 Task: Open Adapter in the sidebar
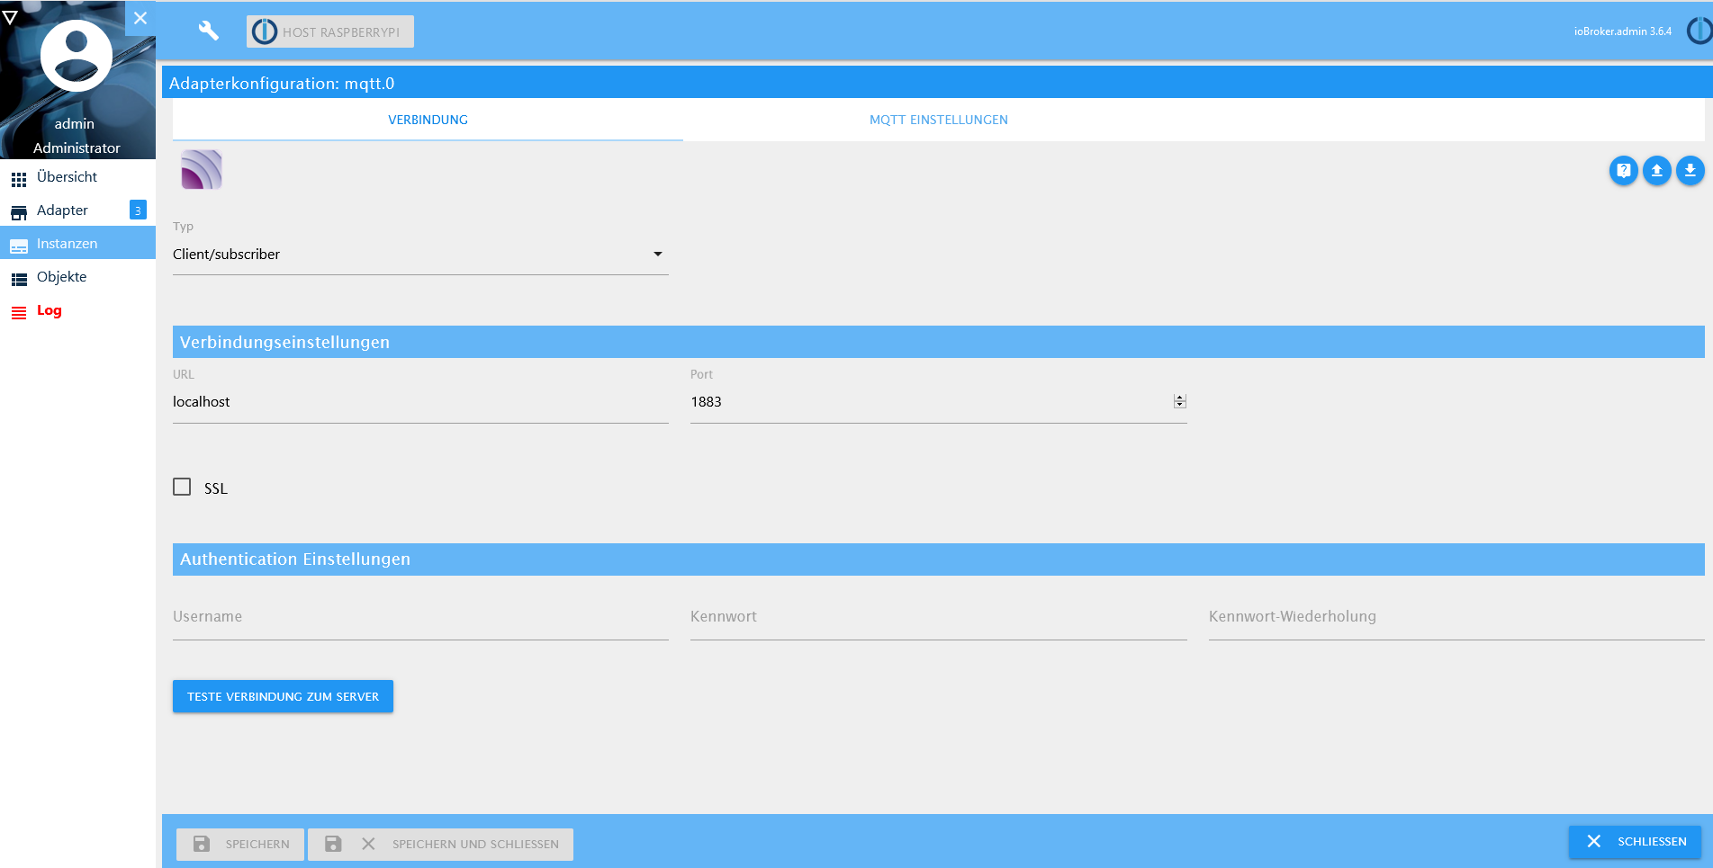tap(77, 210)
